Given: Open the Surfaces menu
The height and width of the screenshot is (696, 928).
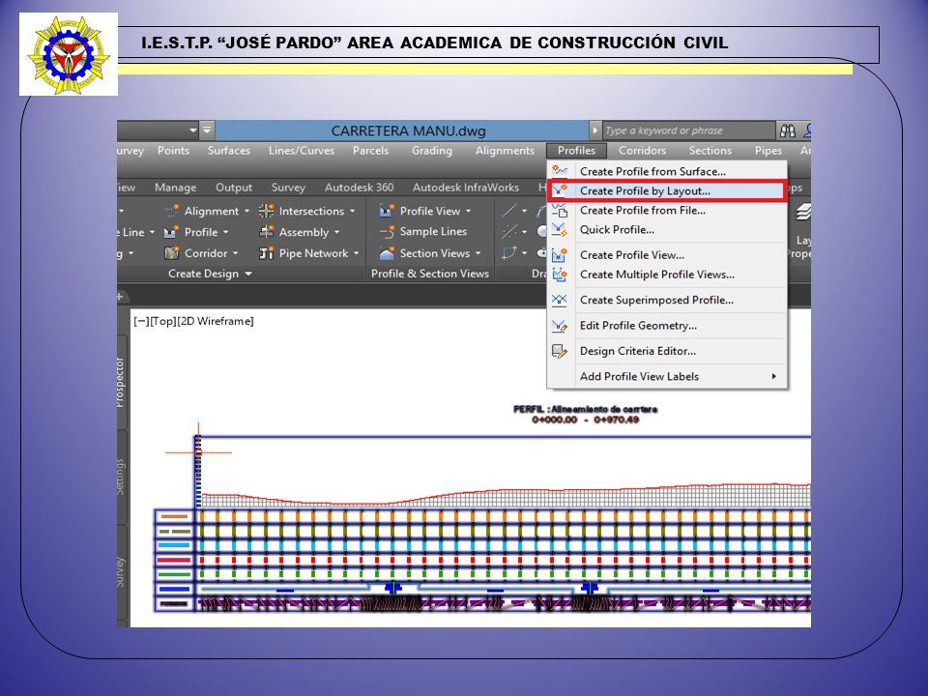Looking at the screenshot, I should coord(229,151).
